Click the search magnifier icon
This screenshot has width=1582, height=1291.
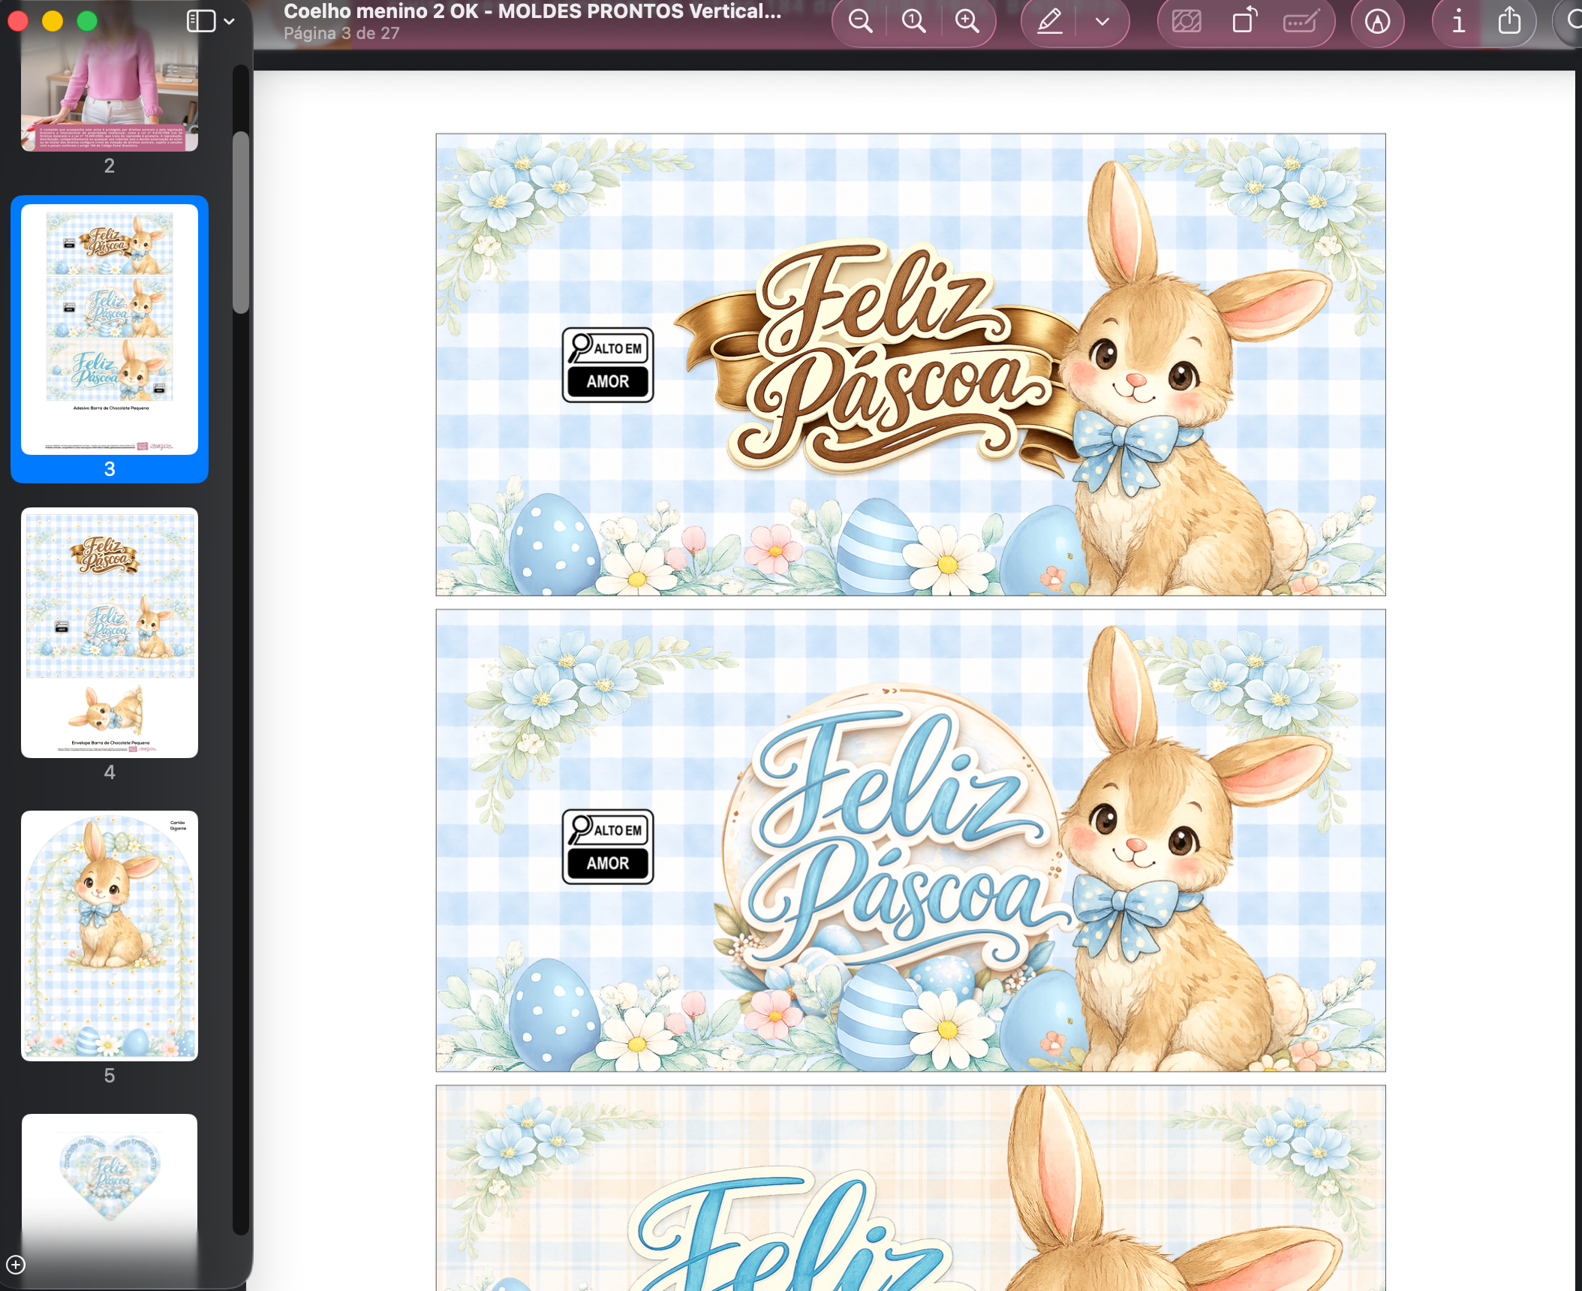1573,22
